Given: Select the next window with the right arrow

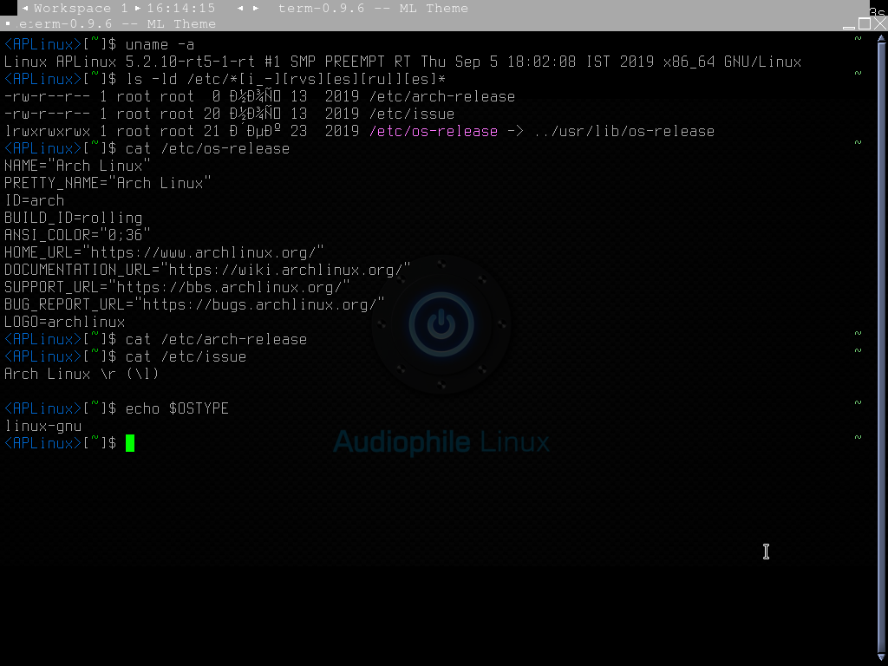Looking at the screenshot, I should coord(256,8).
